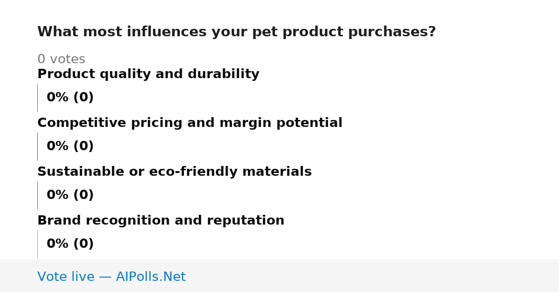Click the blue result bar
This screenshot has width=559, height=292.
tap(37, 98)
